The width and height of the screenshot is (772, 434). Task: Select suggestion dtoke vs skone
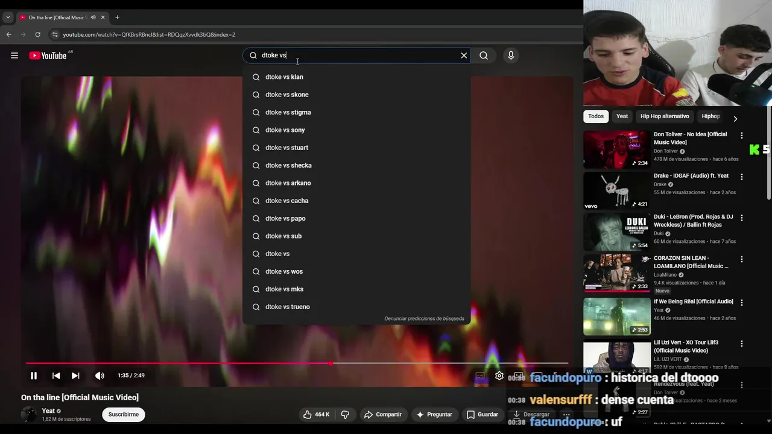click(x=356, y=95)
